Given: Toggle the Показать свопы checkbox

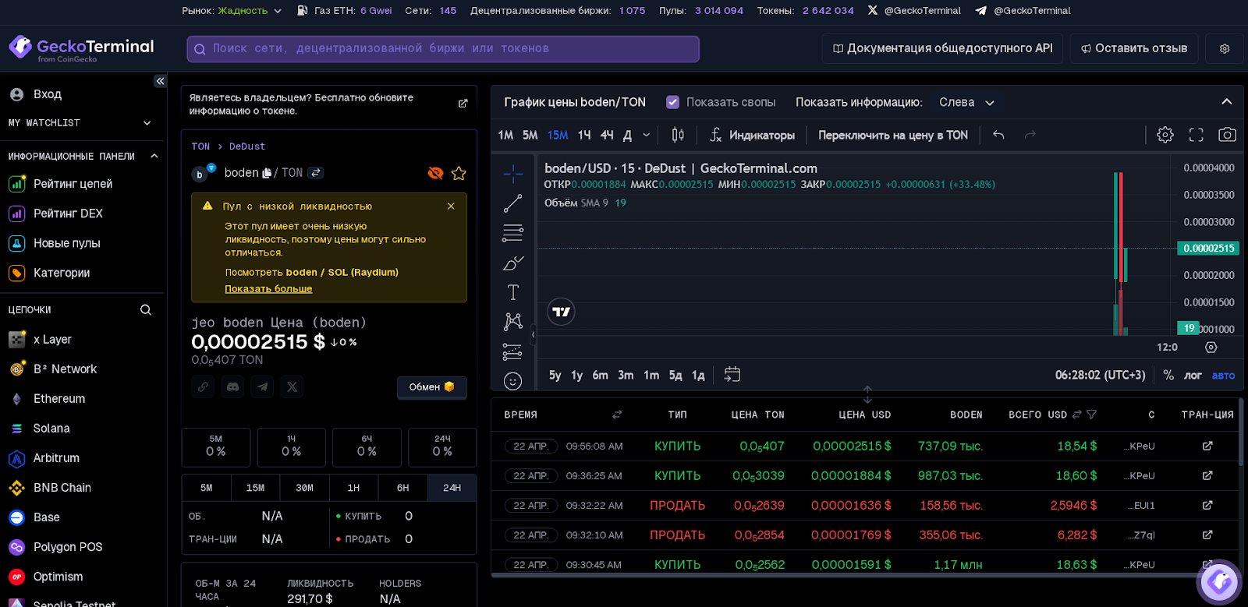Looking at the screenshot, I should tap(672, 102).
